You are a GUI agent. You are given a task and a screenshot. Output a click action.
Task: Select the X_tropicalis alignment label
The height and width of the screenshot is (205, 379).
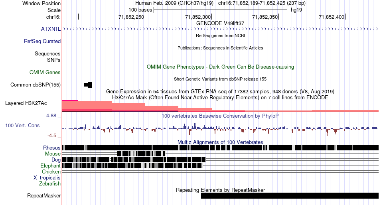point(47,178)
